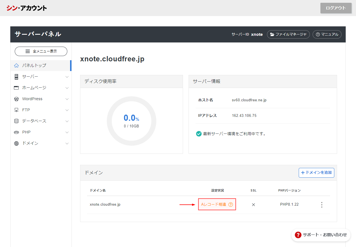Open the データベース sidebar menu
The width and height of the screenshot is (356, 247).
(x=41, y=121)
